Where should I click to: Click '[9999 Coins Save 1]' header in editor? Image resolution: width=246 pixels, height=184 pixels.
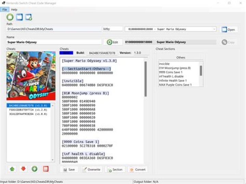point(81,142)
